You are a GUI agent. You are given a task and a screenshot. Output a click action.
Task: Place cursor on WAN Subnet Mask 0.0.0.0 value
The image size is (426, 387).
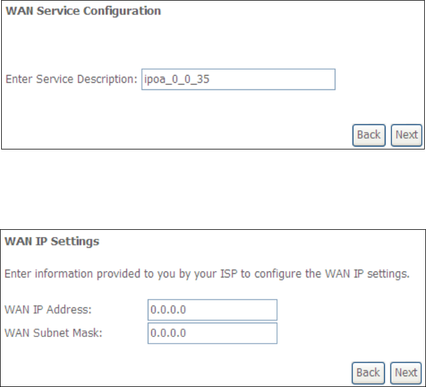(168, 333)
